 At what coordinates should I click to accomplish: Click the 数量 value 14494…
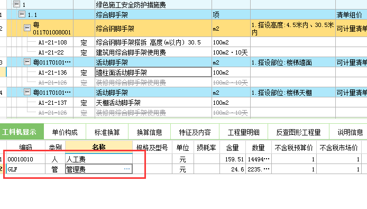(x=259, y=159)
